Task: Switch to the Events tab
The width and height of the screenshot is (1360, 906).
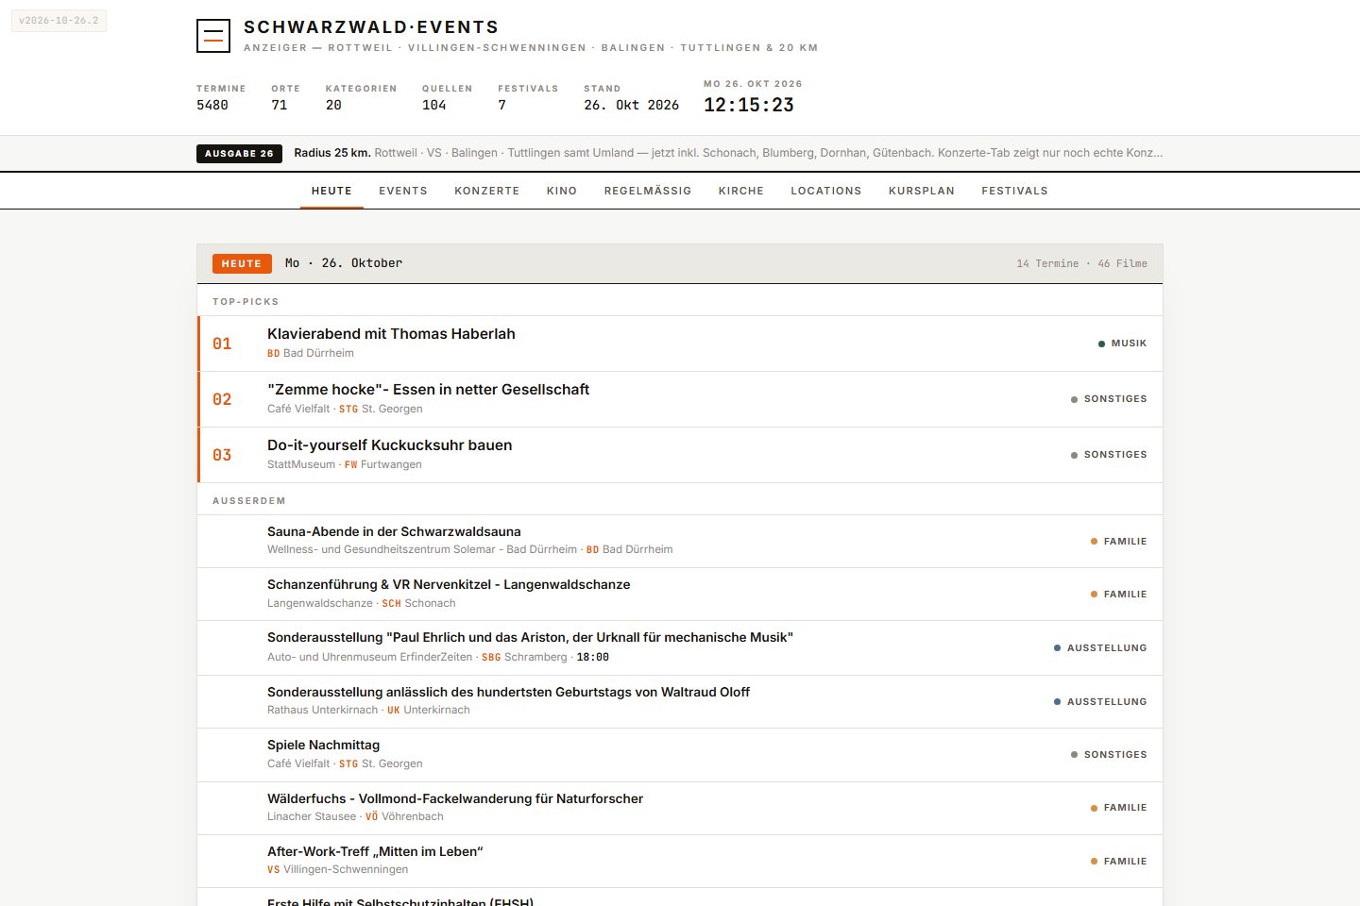Action: coord(403,191)
